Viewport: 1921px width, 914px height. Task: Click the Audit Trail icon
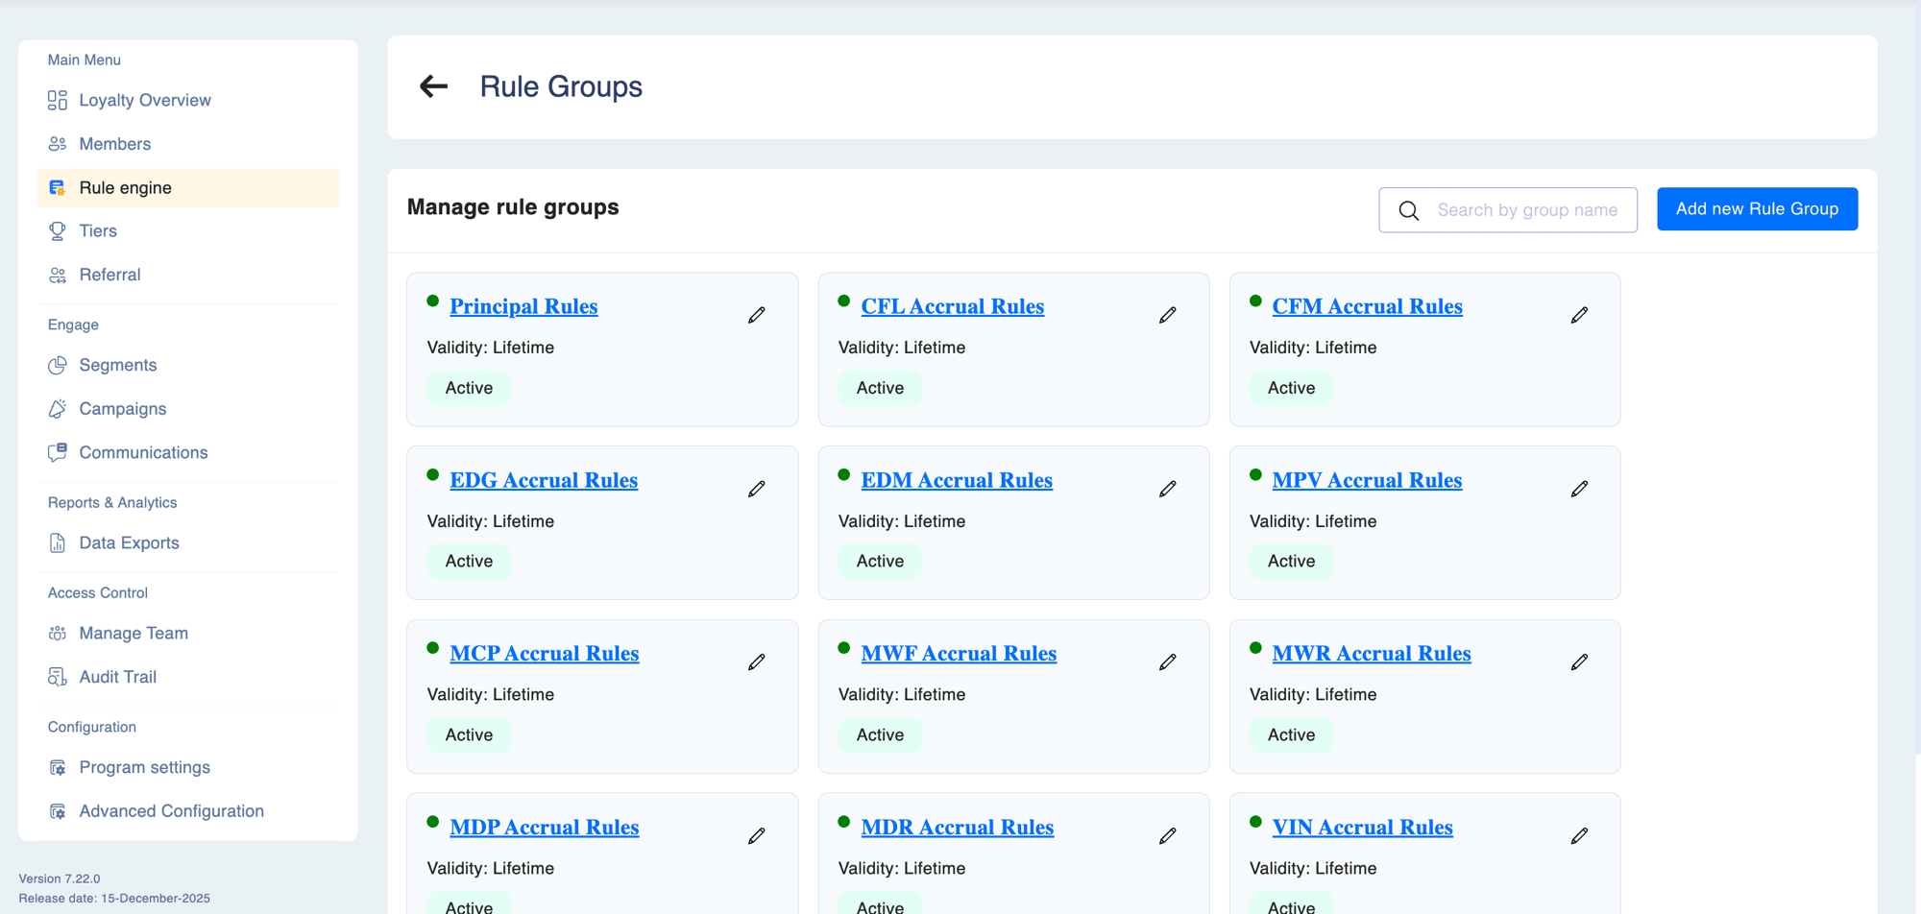click(58, 677)
